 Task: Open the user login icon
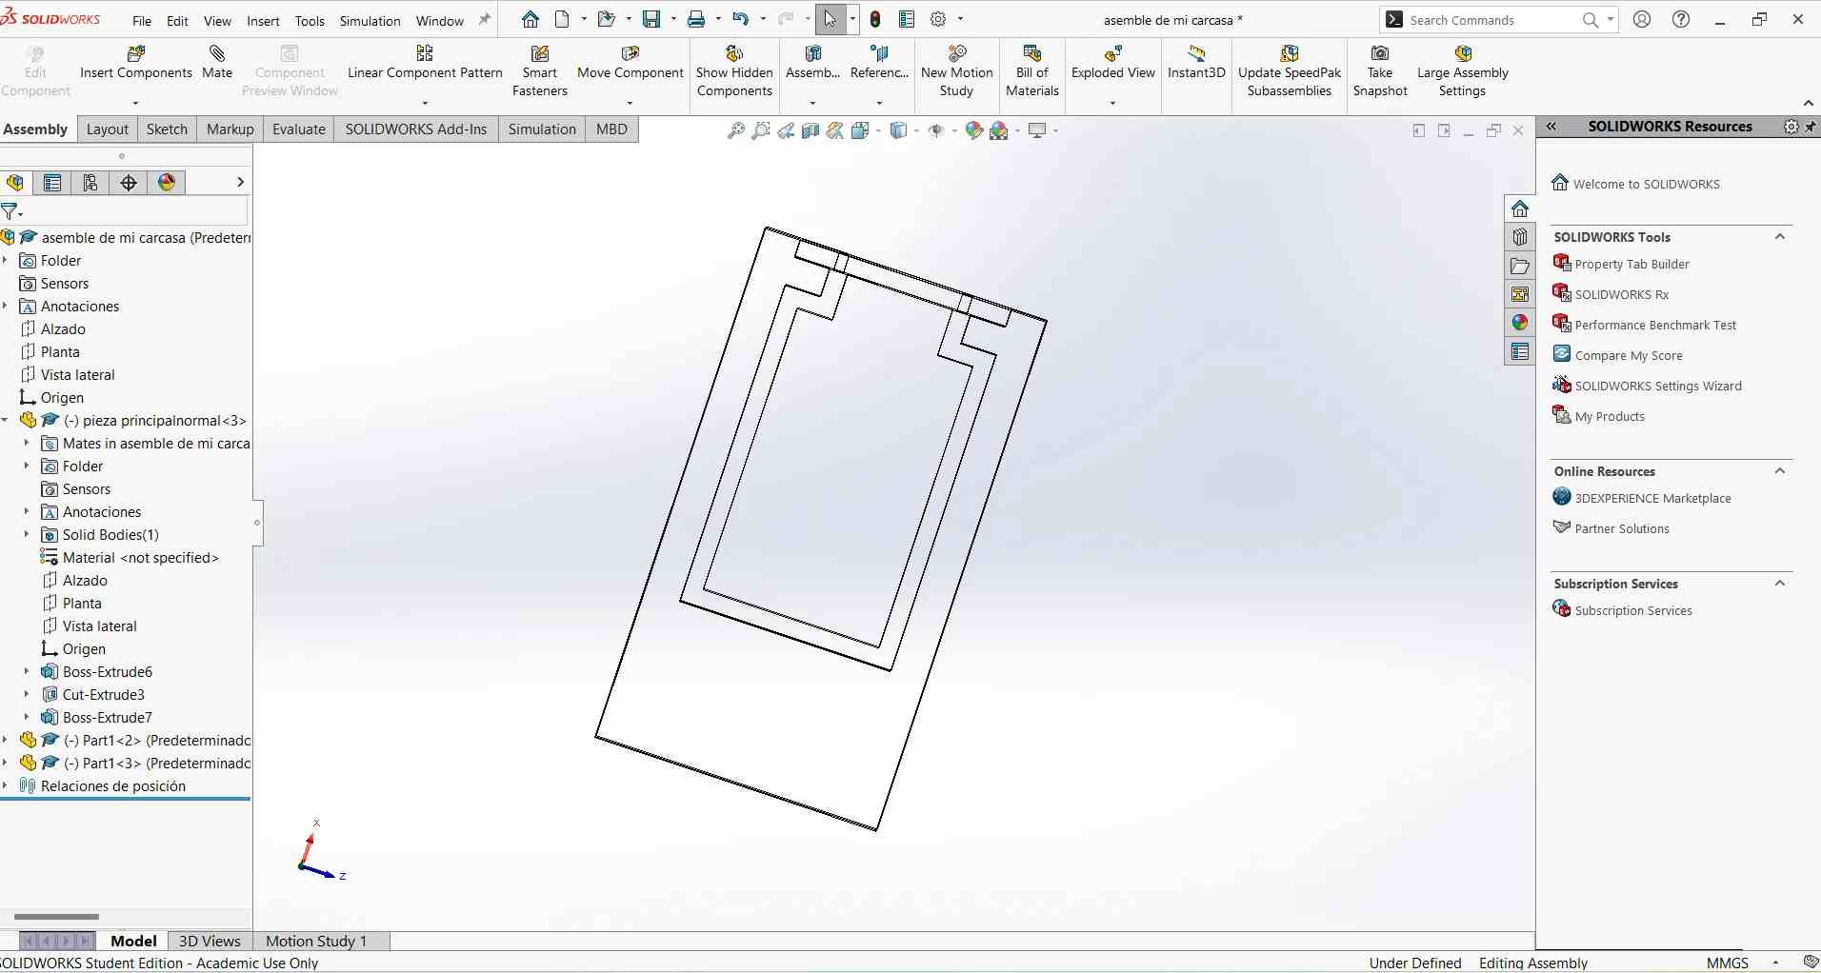click(x=1642, y=19)
